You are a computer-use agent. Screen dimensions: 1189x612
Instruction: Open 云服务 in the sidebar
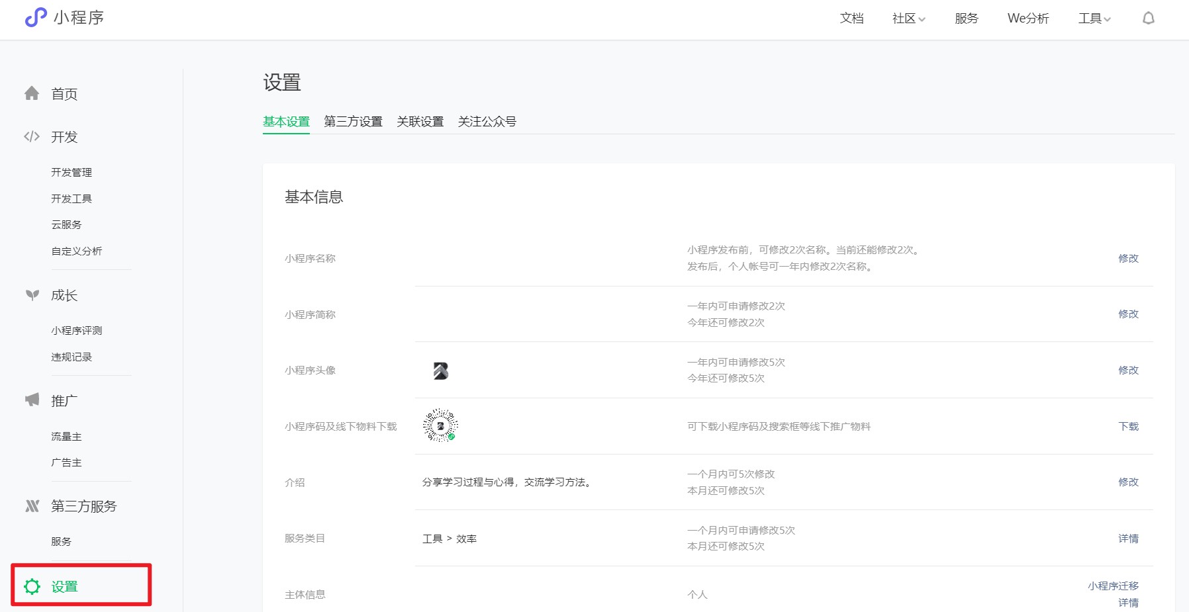point(66,224)
